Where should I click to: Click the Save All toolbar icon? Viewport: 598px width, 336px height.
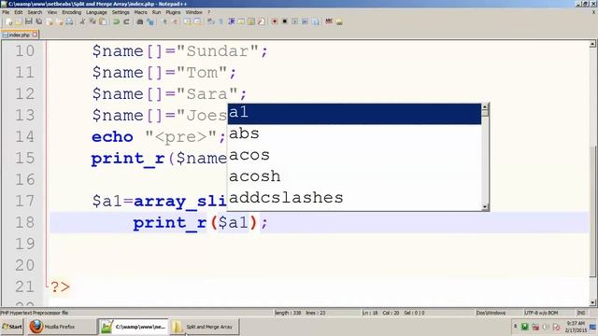(x=39, y=21)
